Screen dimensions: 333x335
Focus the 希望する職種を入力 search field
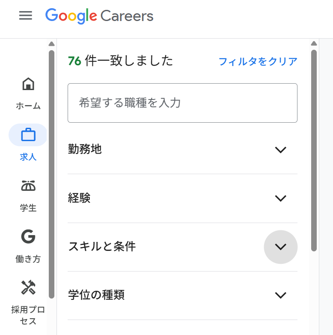pos(182,103)
